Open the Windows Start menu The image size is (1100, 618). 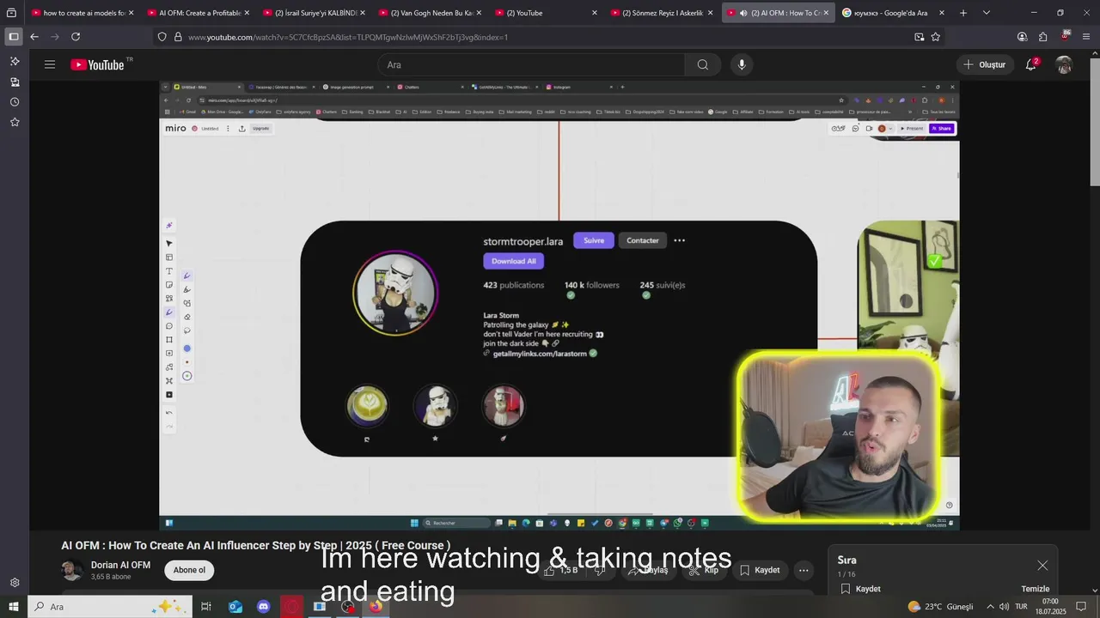coord(14,607)
